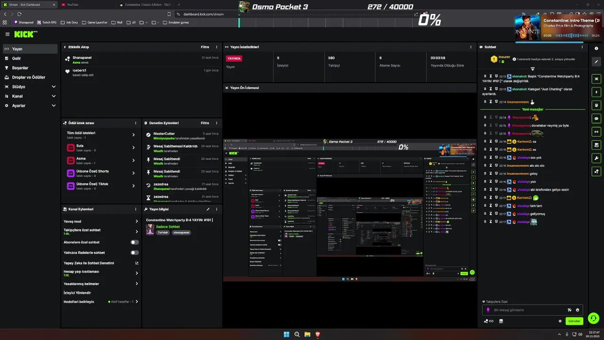The width and height of the screenshot is (604, 340).
Task: Click the Constantine Intro Theme media thumbnail
Action: [528, 27]
